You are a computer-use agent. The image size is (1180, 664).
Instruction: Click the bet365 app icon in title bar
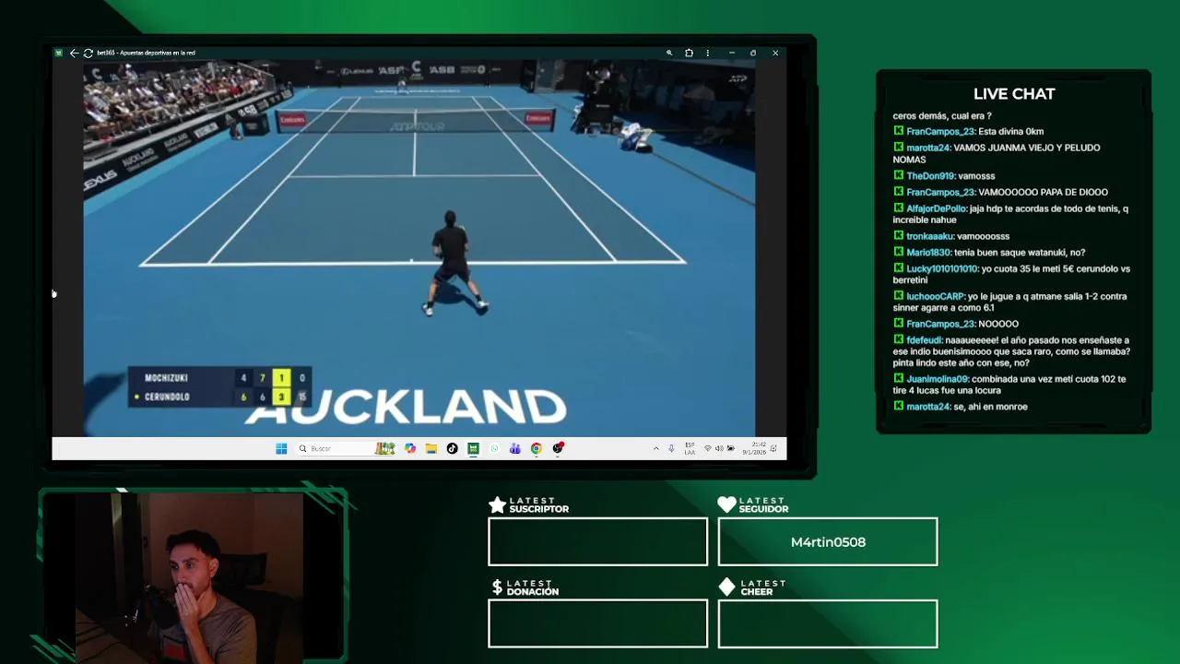pyautogui.click(x=58, y=53)
